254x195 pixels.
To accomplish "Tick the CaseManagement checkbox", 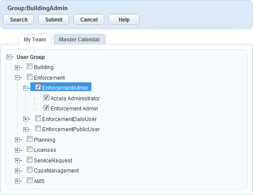I will (29, 170).
